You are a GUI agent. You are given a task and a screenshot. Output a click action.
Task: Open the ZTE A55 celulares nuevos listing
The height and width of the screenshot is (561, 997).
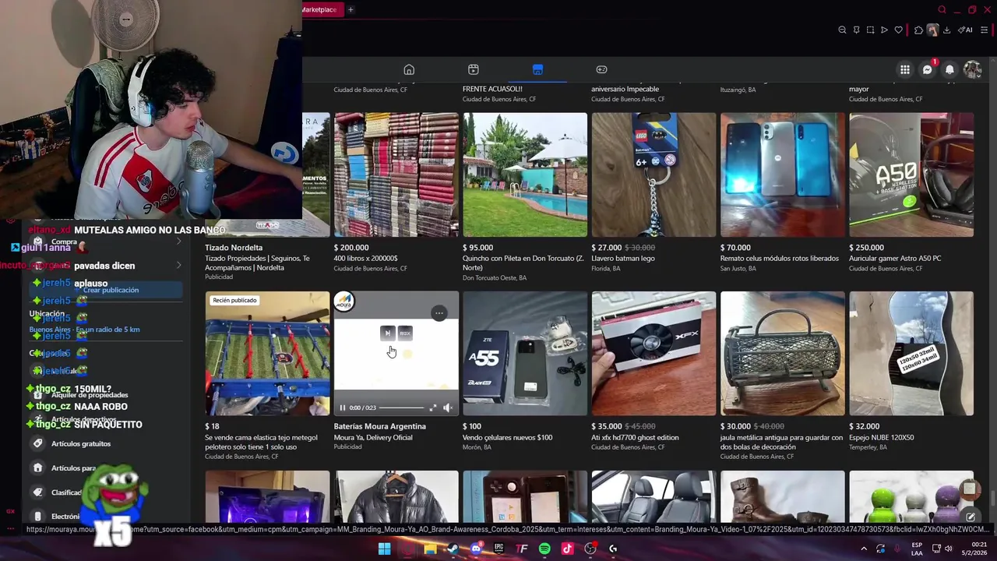tap(525, 354)
